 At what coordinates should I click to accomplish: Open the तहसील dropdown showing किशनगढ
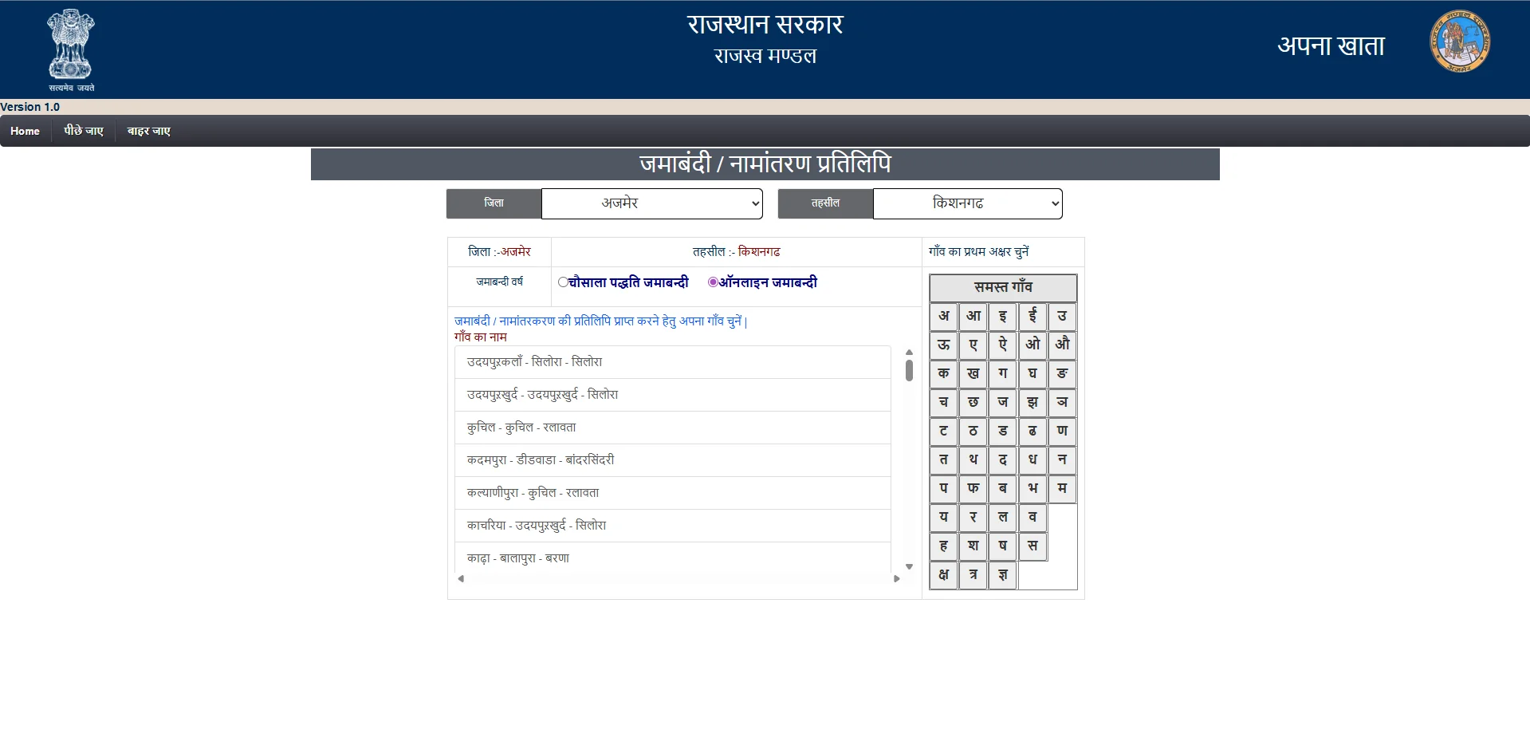click(967, 203)
